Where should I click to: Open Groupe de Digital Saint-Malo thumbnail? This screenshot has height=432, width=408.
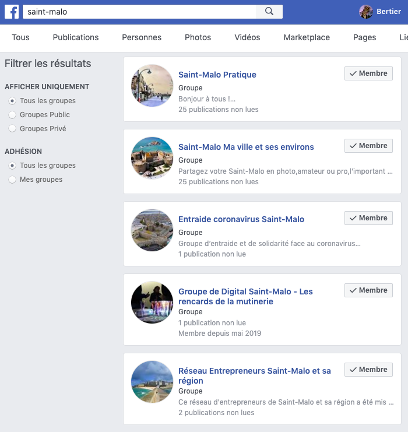click(x=152, y=303)
